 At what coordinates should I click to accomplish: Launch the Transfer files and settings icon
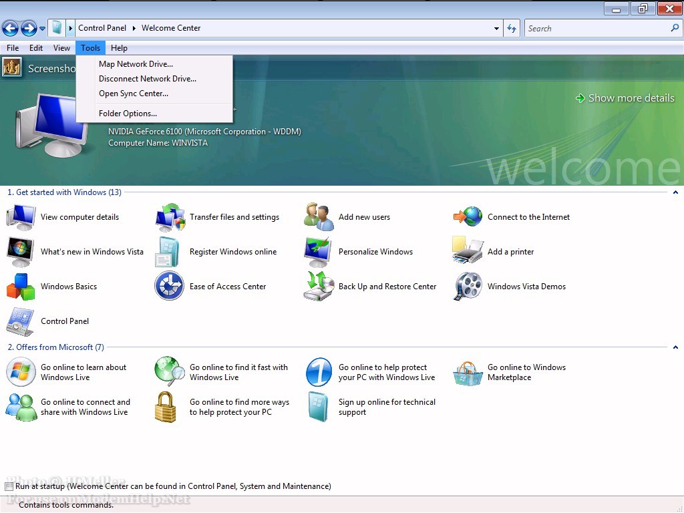170,217
